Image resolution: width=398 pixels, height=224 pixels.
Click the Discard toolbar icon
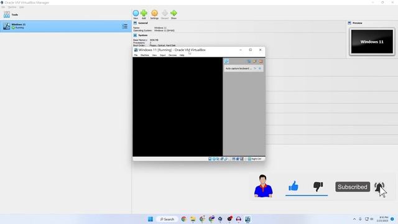pyautogui.click(x=165, y=13)
